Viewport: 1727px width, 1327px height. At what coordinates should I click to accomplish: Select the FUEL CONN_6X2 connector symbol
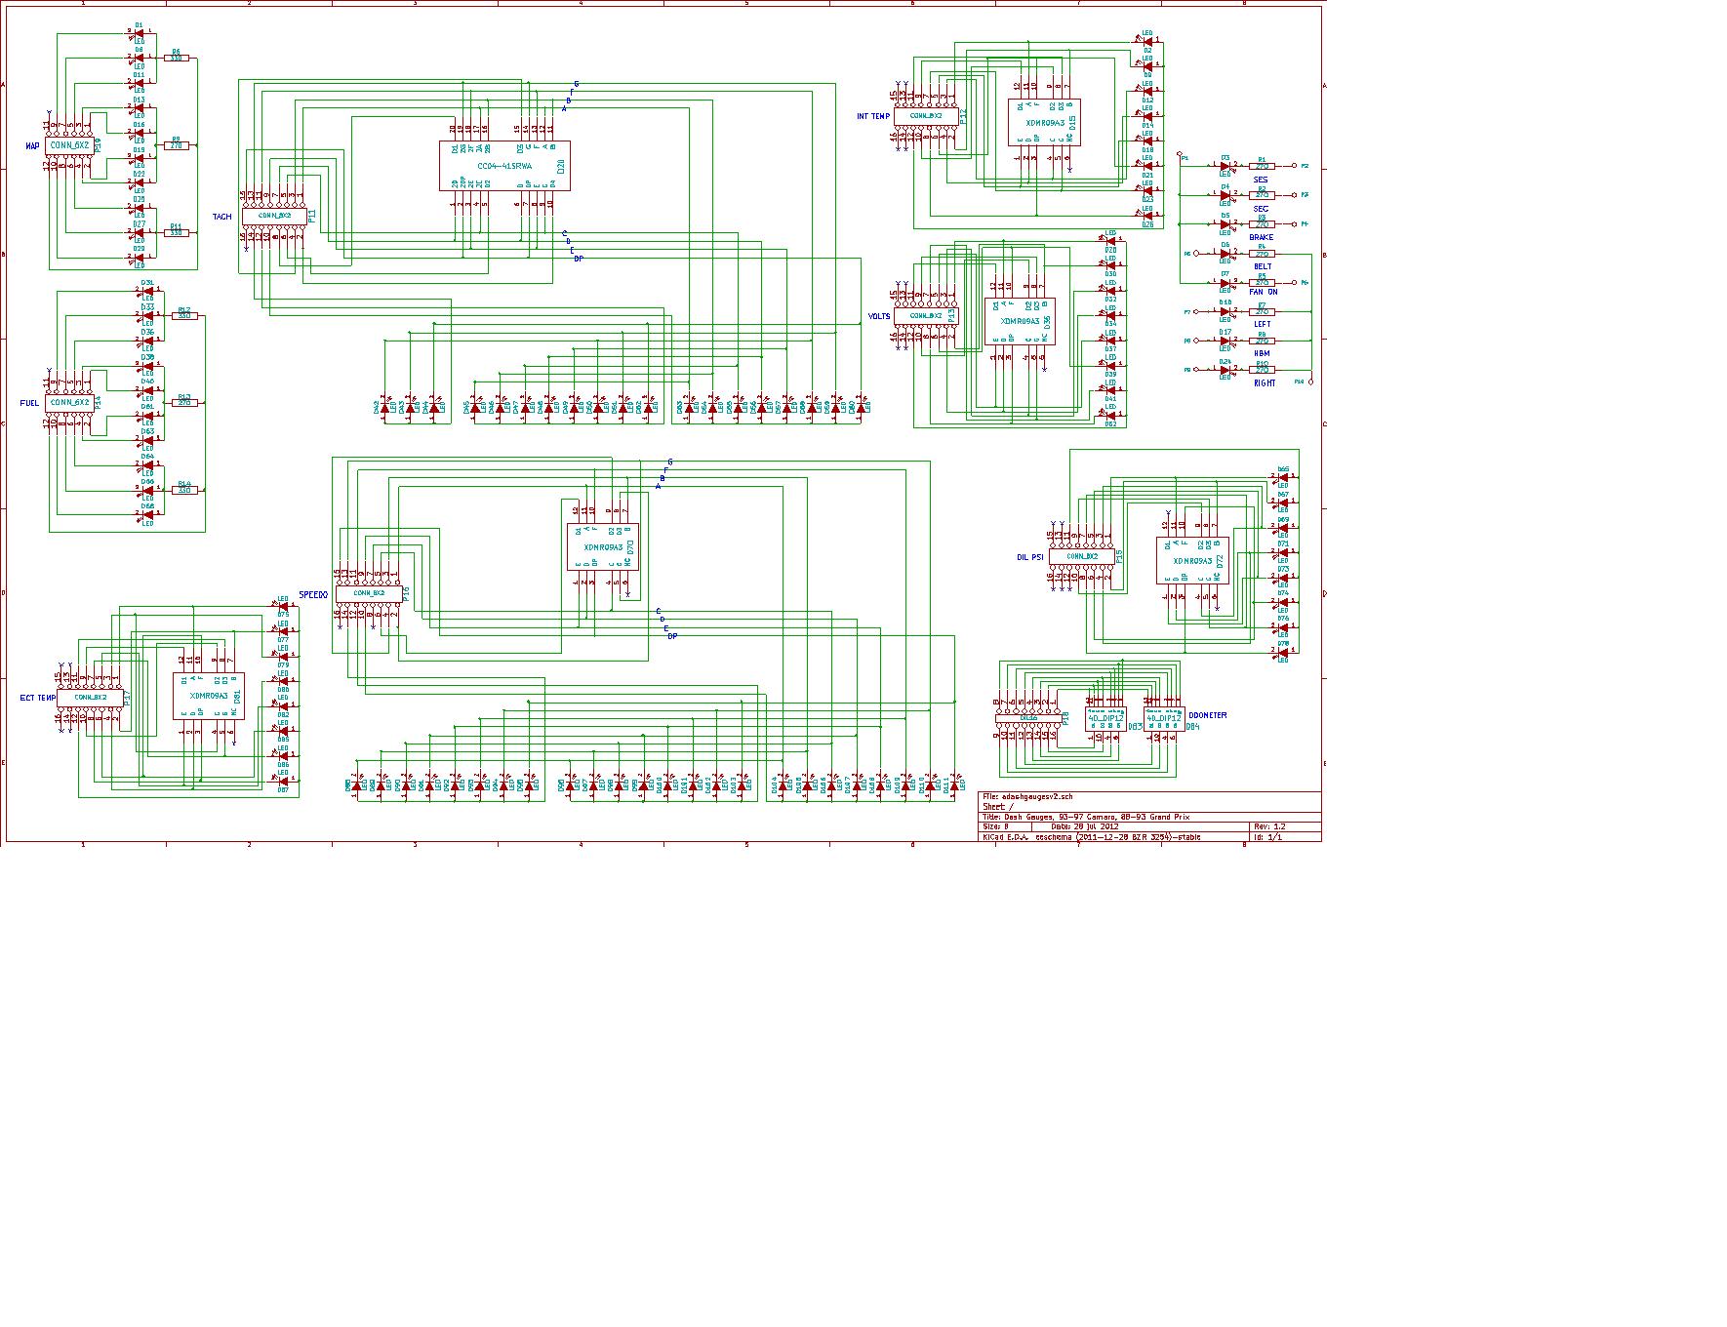pyautogui.click(x=70, y=402)
